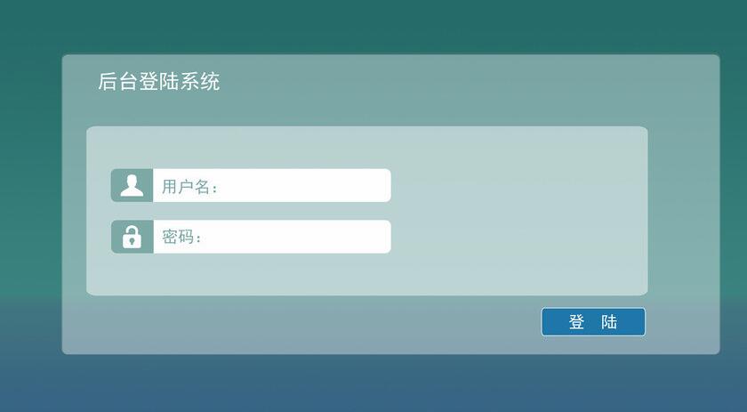Viewport: 747px width, 412px height.
Task: Click the user silhouette icon
Action: [x=132, y=185]
